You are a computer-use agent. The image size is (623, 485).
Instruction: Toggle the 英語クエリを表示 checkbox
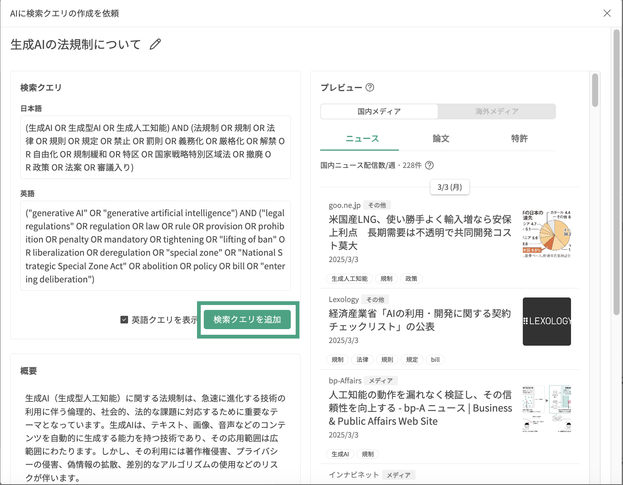click(124, 320)
